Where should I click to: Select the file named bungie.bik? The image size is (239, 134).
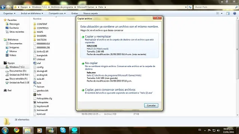click(42, 55)
